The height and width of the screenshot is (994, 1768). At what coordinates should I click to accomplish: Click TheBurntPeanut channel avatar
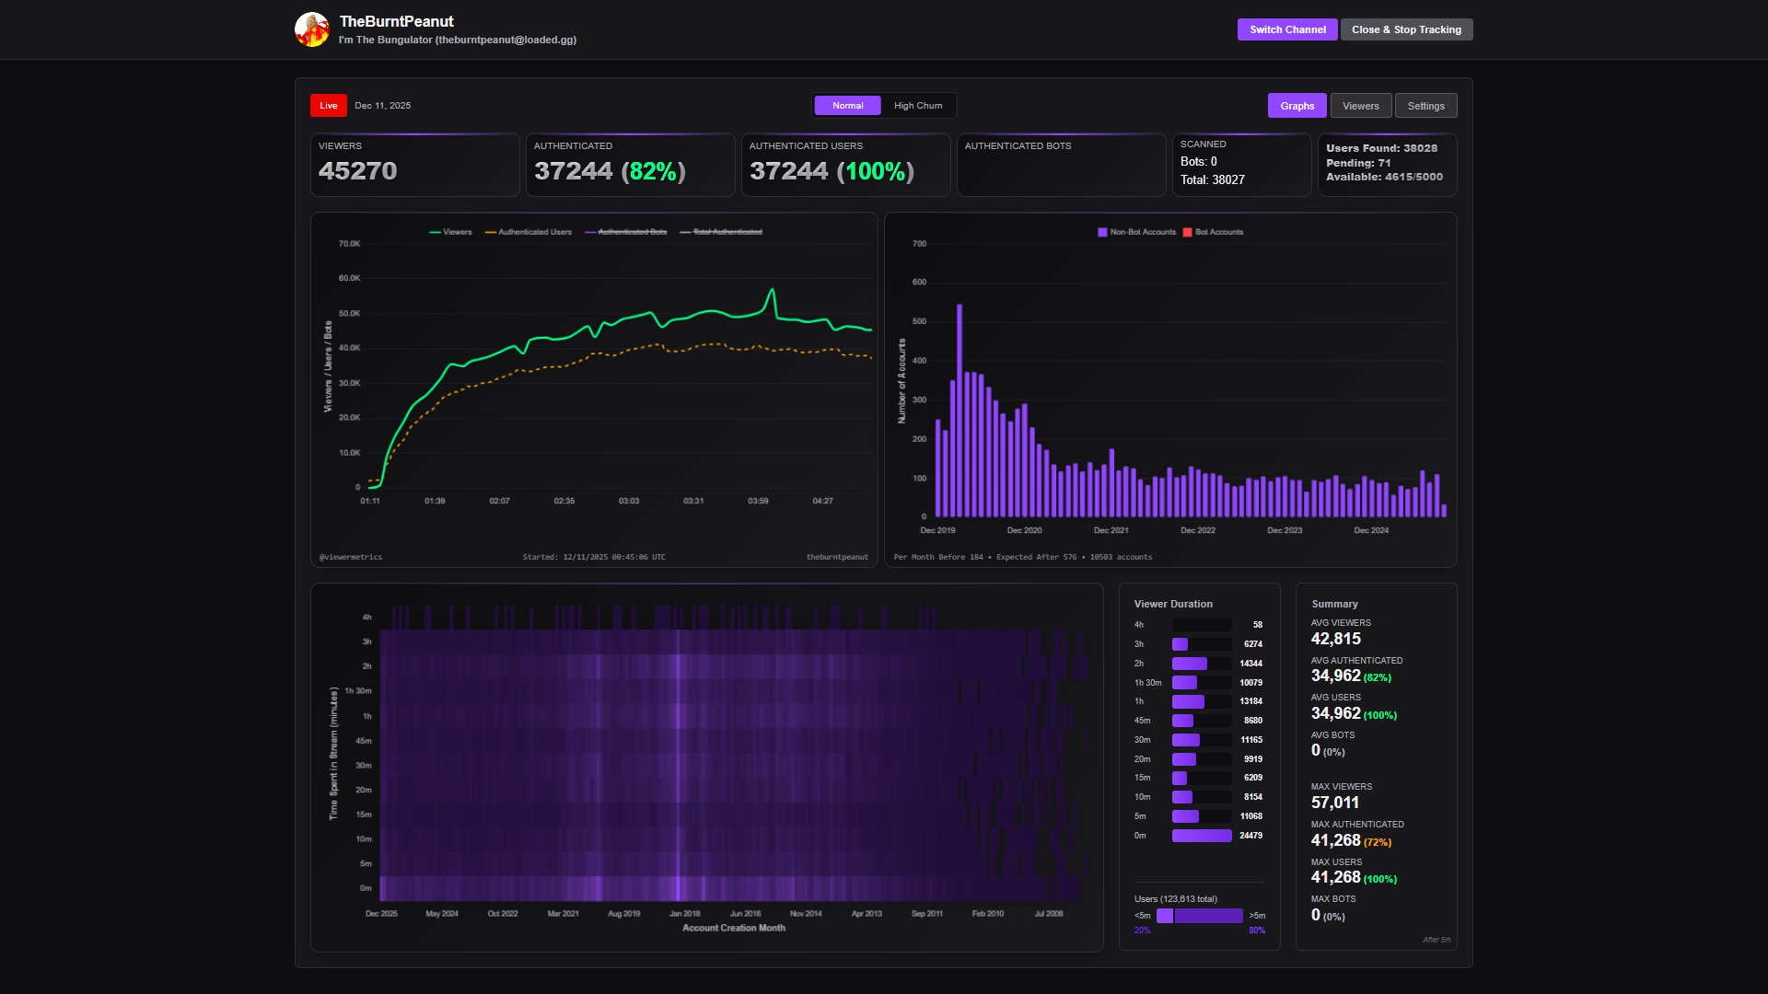pyautogui.click(x=312, y=29)
